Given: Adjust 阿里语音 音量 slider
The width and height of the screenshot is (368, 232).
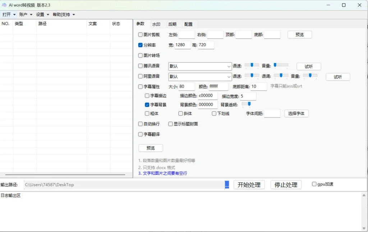Looking at the screenshot, I should click(x=310, y=76).
